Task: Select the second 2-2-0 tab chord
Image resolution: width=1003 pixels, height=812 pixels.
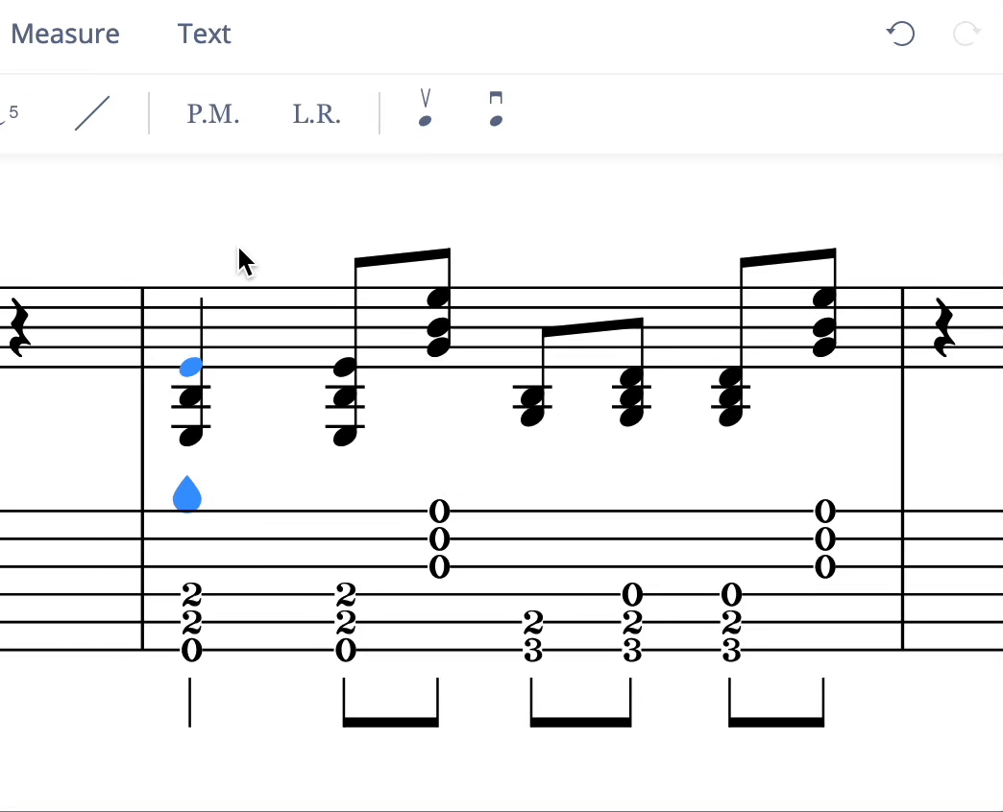Action: (346, 621)
